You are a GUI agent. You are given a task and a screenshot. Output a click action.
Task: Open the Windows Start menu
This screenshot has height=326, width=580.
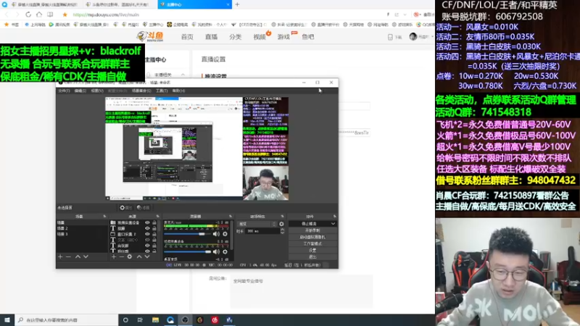pyautogui.click(x=7, y=319)
